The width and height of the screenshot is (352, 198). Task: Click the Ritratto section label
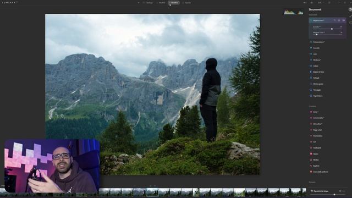coord(312,182)
